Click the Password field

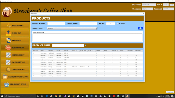coord(169,9)
